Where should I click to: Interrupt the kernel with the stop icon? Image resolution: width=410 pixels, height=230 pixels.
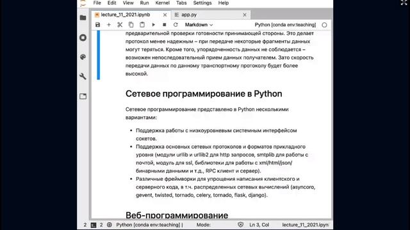(x=165, y=25)
